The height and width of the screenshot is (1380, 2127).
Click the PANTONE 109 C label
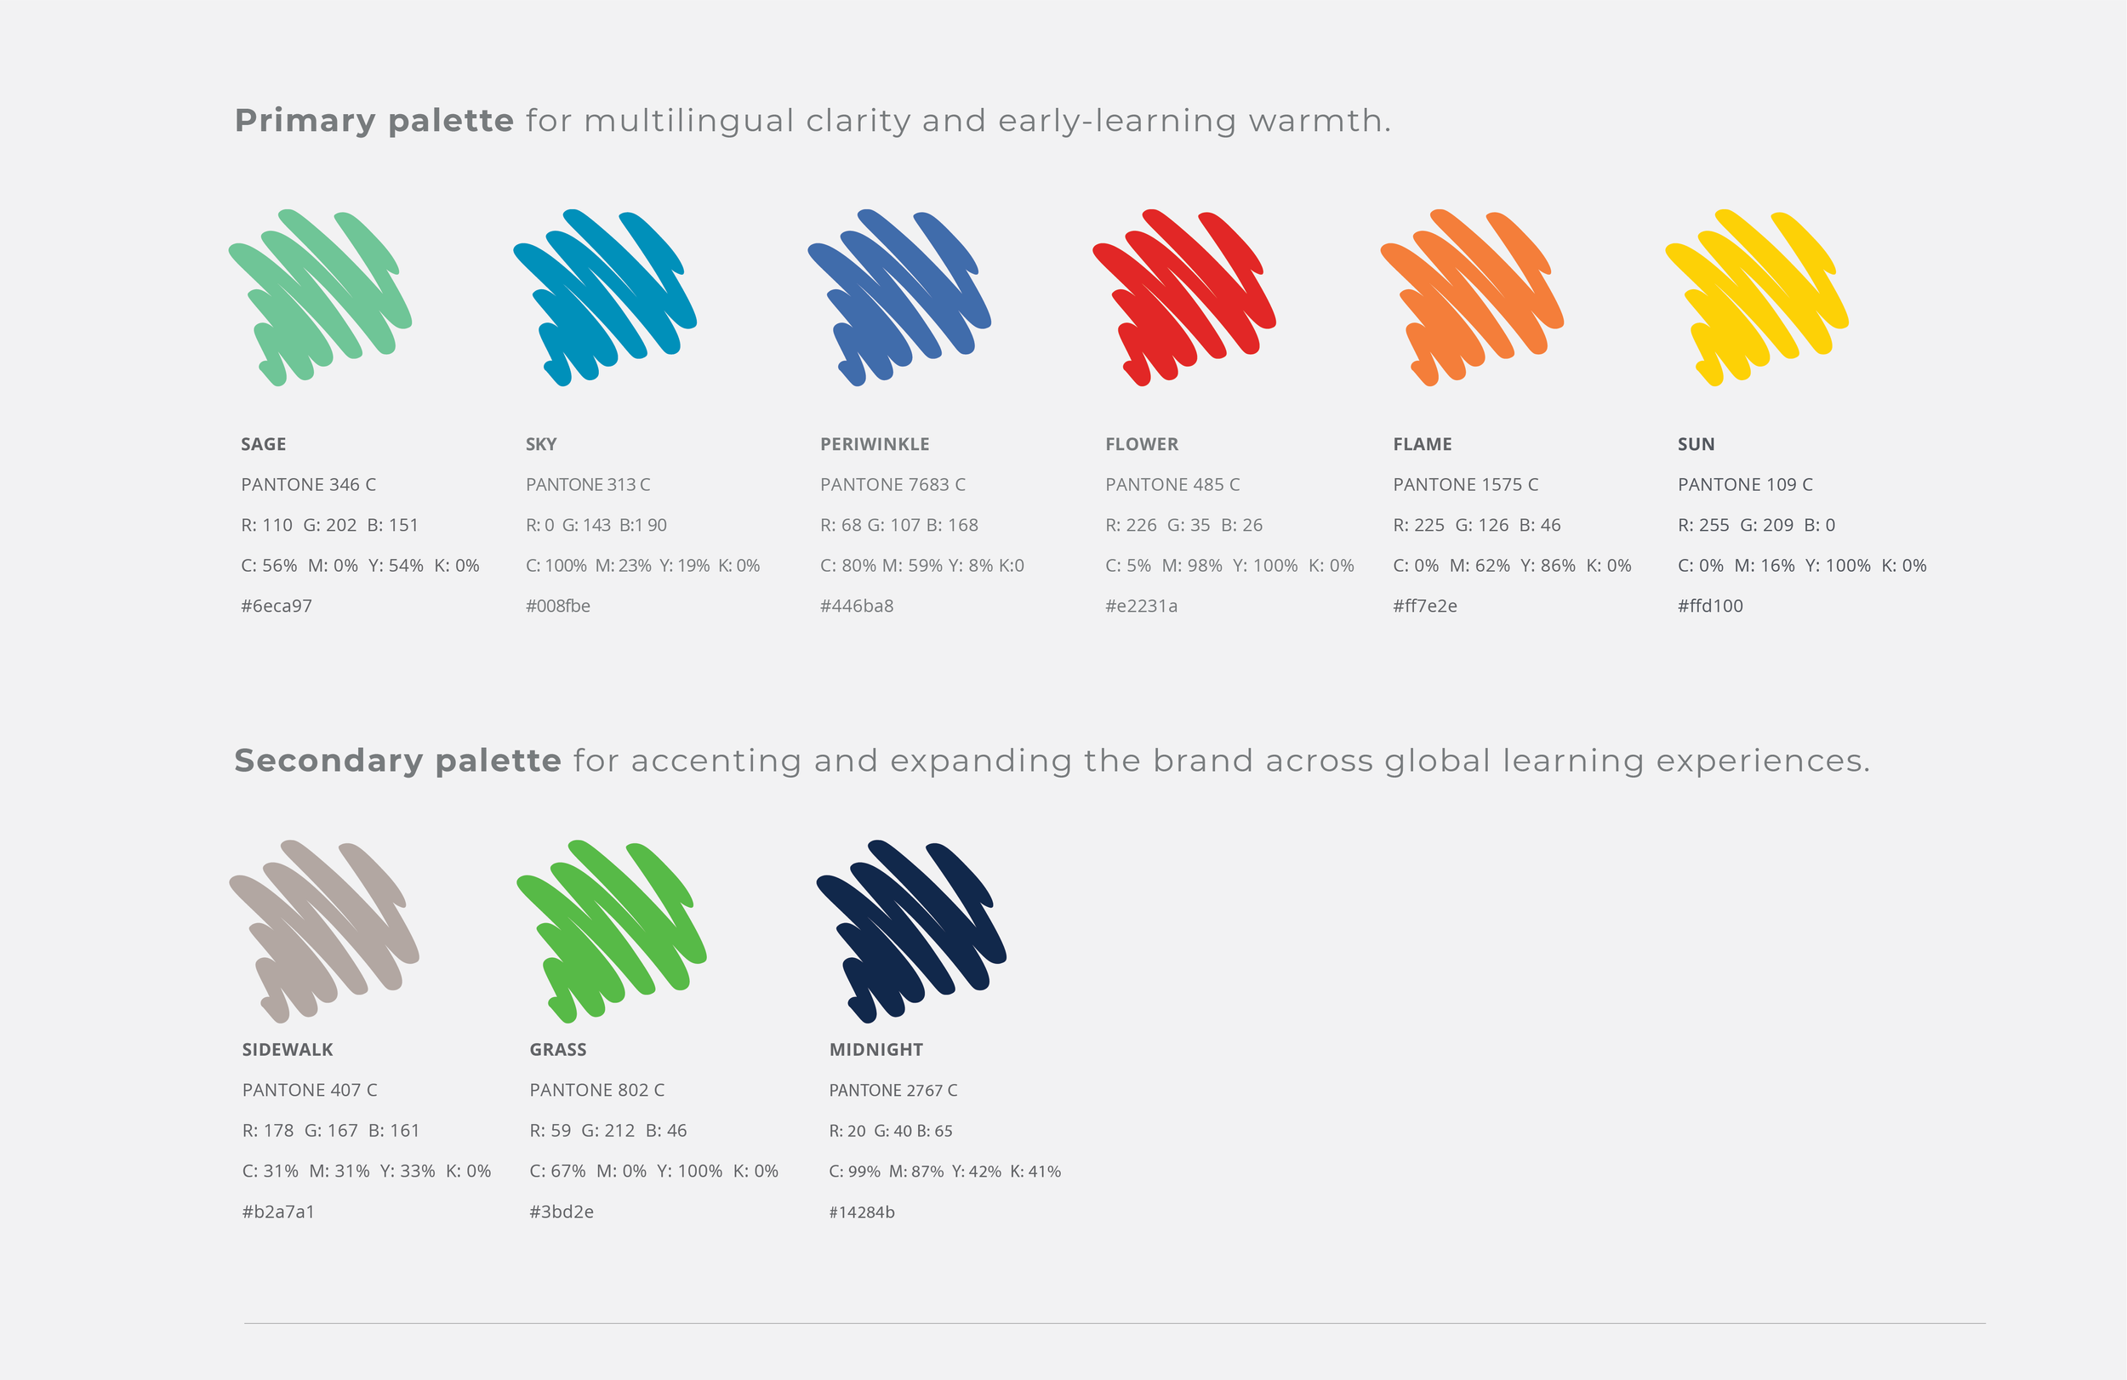(x=1745, y=484)
